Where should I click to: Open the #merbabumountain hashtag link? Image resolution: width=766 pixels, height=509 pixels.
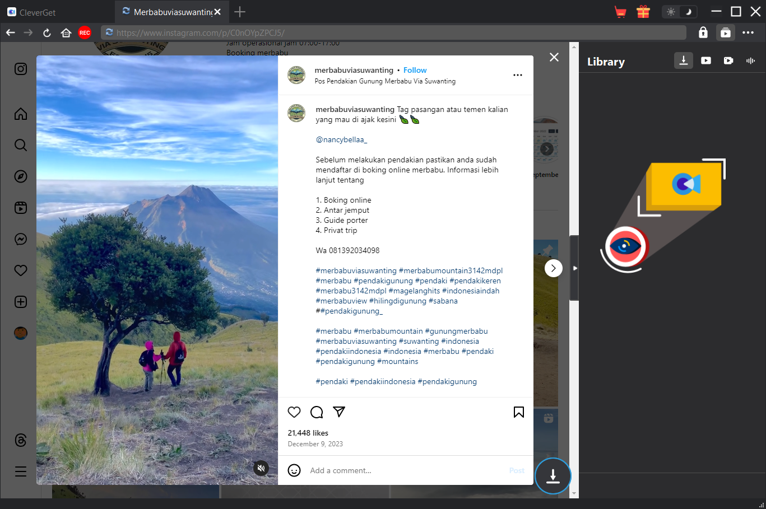click(388, 331)
